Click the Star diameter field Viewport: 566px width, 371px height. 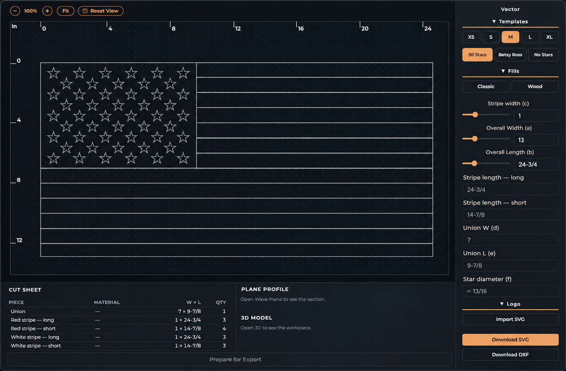point(510,291)
